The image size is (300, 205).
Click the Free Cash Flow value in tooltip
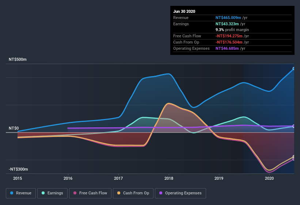pos(229,36)
